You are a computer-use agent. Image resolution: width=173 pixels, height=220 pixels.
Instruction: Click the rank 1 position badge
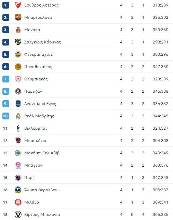pyautogui.click(x=6, y=5)
